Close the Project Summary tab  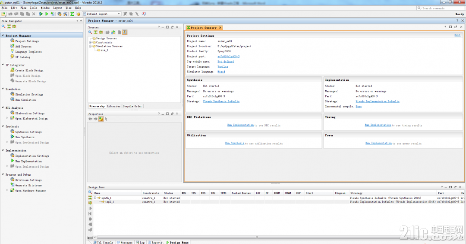[x=220, y=28]
